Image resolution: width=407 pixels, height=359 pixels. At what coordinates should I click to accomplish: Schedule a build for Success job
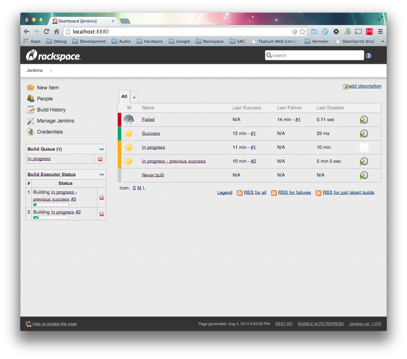click(363, 134)
